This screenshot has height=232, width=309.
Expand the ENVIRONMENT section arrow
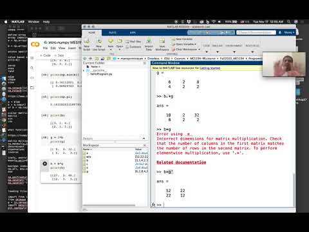[x=234, y=52]
